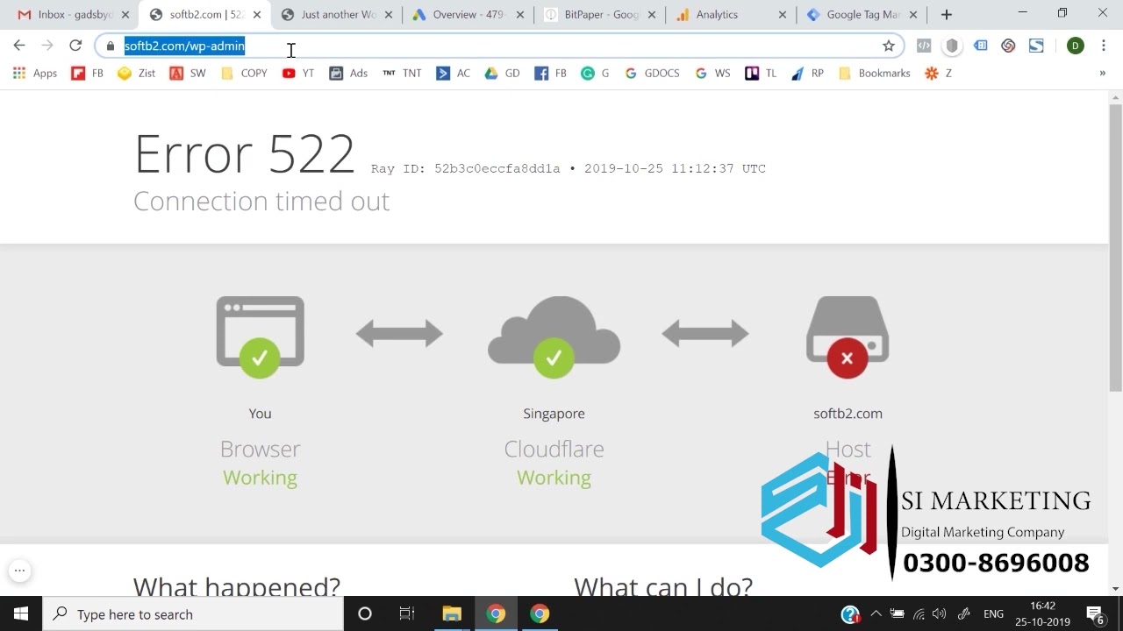Switch to the Google Tag Manager tab
This screenshot has height=631, width=1123.
[862, 15]
